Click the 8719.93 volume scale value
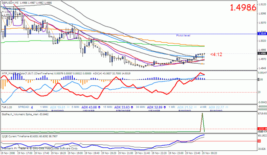The image size is (267, 155). (262, 113)
